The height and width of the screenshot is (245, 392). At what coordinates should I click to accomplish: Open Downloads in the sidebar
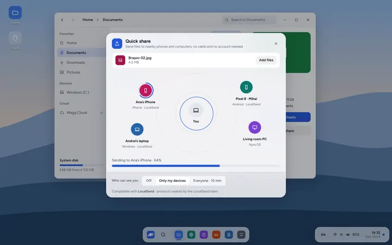pos(82,62)
